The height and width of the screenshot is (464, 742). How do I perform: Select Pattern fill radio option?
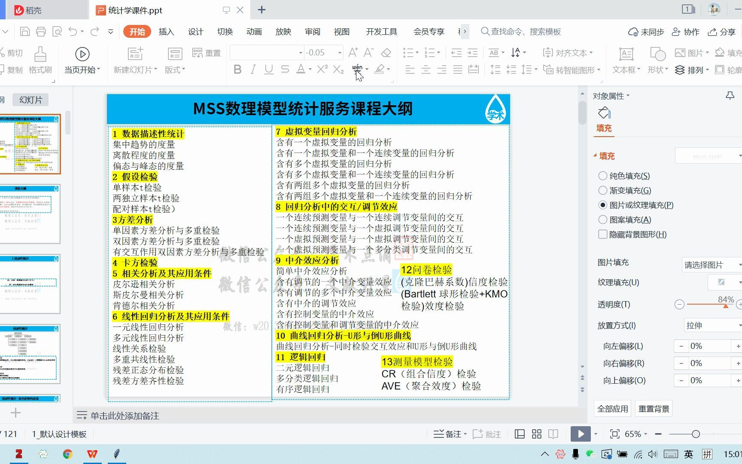[x=603, y=220]
